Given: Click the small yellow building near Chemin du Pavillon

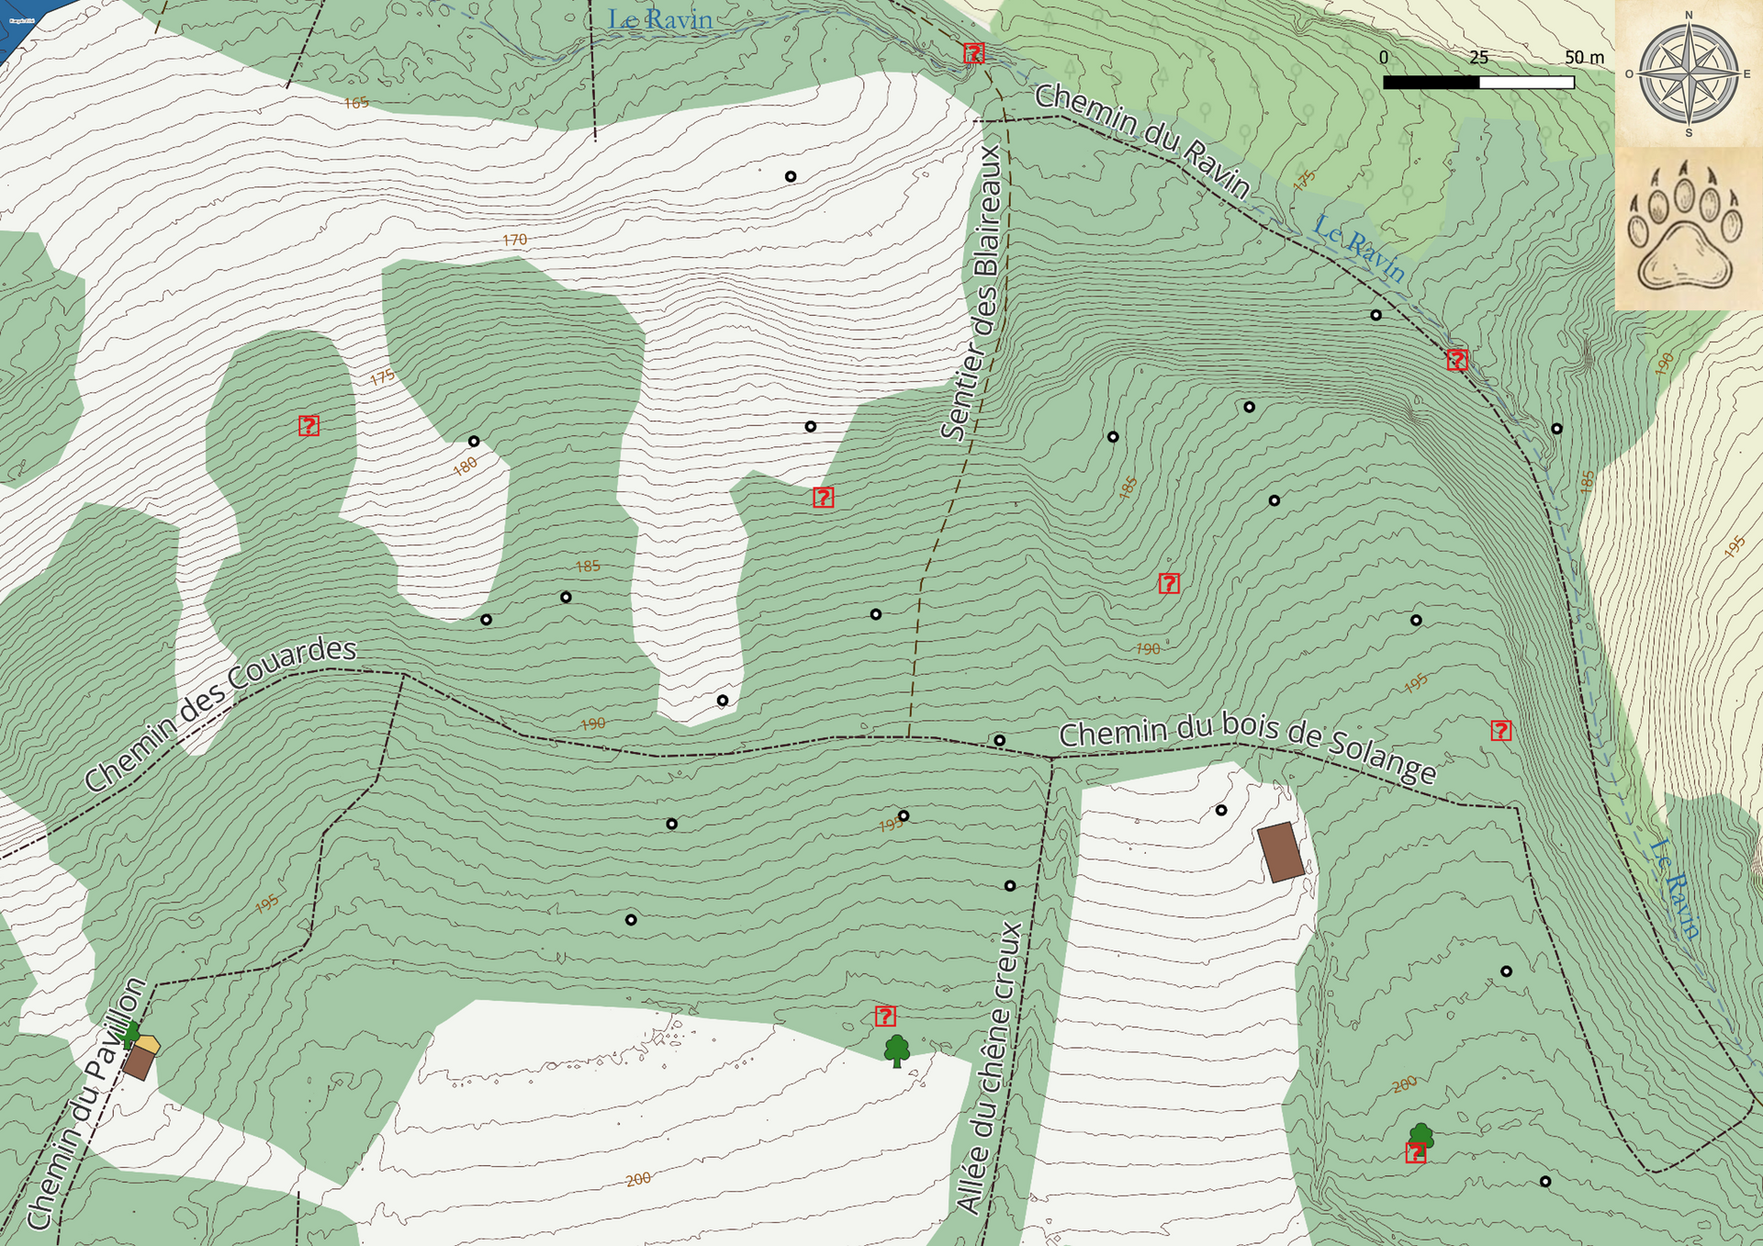Looking at the screenshot, I should [149, 1044].
